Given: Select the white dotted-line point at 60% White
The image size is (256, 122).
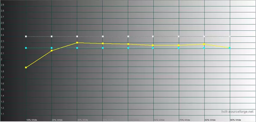Looking at the screenshot, I should pos(153,36).
